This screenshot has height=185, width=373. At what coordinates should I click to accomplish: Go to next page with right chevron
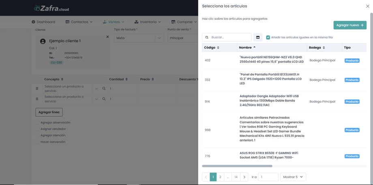coord(244,177)
